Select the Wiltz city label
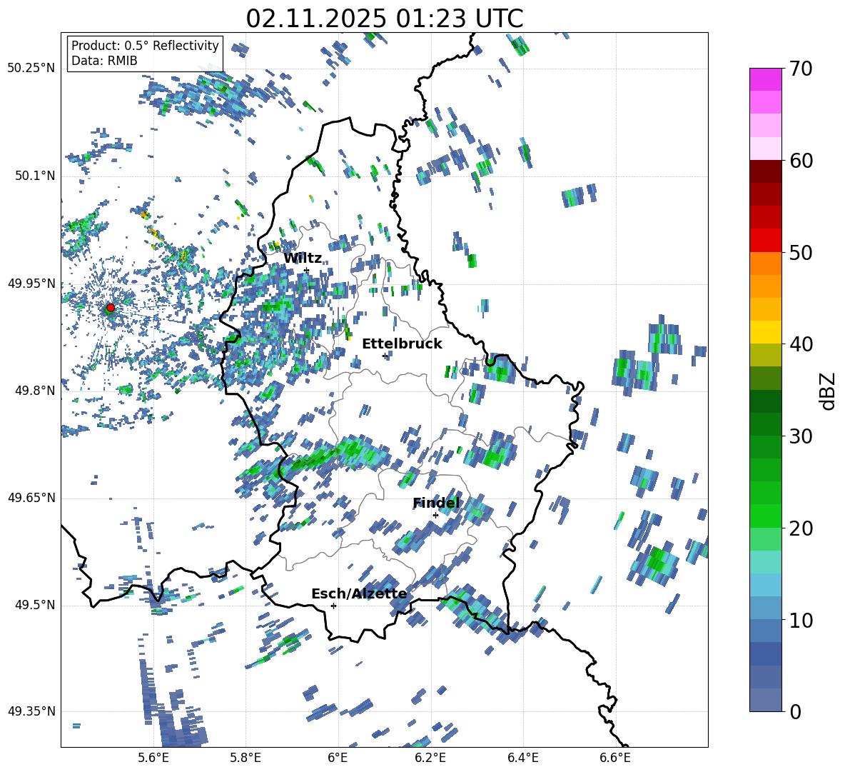 click(303, 258)
